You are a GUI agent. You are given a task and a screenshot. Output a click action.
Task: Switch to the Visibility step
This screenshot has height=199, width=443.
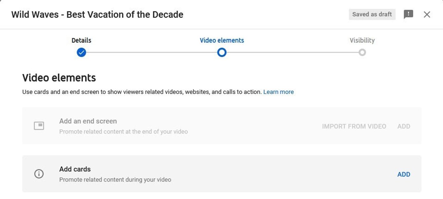362,40
